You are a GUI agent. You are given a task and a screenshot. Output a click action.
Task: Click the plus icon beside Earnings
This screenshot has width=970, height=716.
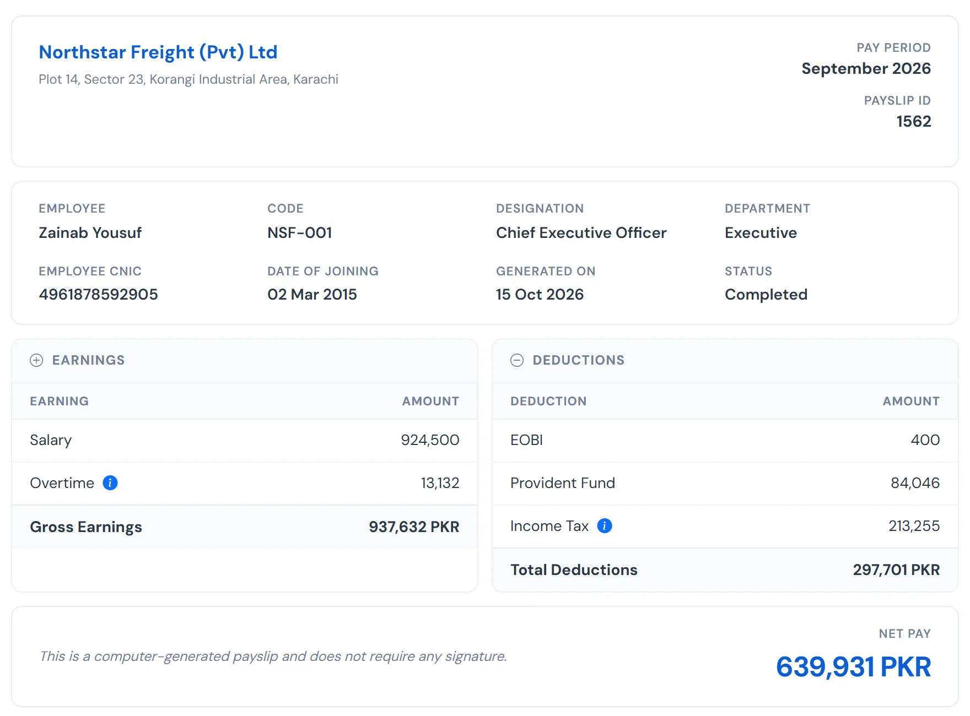tap(36, 360)
